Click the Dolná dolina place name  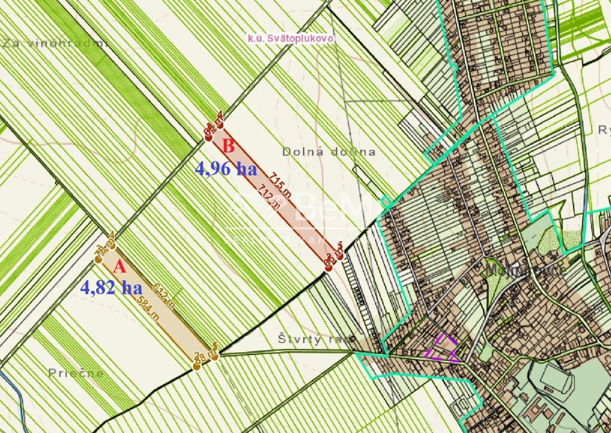[x=329, y=151]
